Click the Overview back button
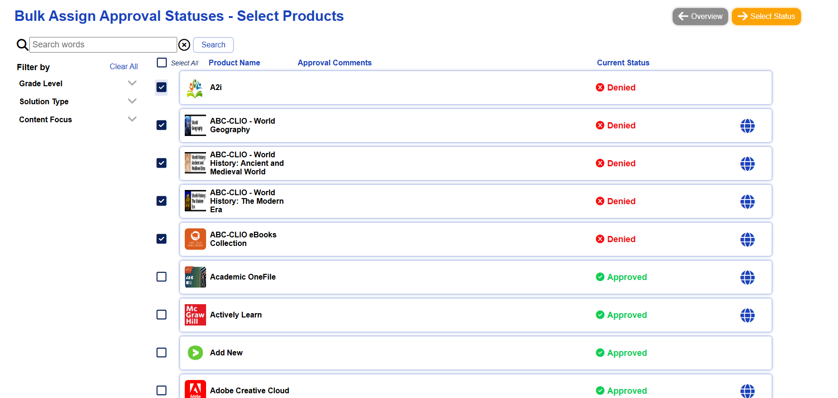Image resolution: width=838 pixels, height=398 pixels. (700, 17)
